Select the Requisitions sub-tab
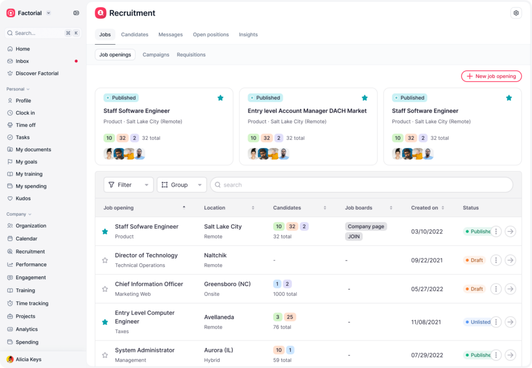The height and width of the screenshot is (368, 532). (191, 55)
